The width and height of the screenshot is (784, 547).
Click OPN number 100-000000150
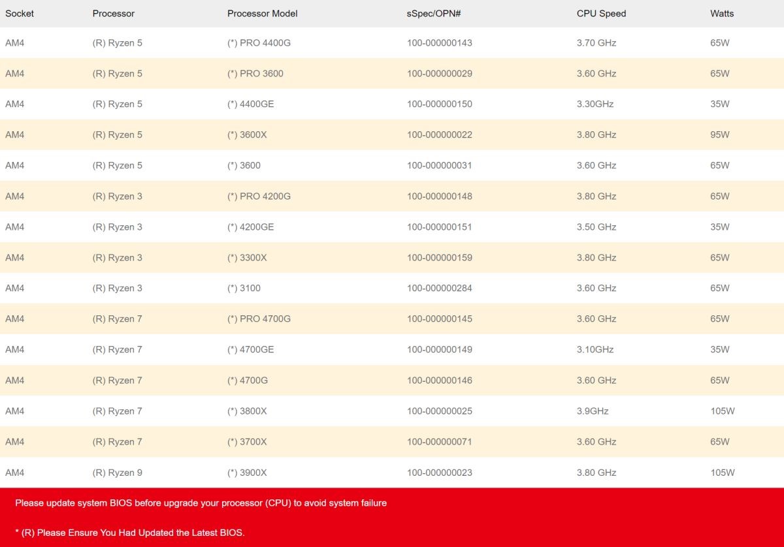pos(440,104)
